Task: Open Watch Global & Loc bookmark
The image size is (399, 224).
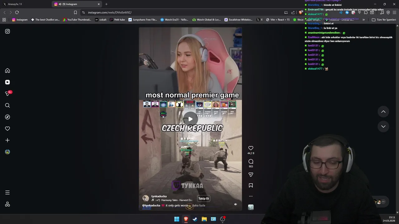Action: coord(207,20)
